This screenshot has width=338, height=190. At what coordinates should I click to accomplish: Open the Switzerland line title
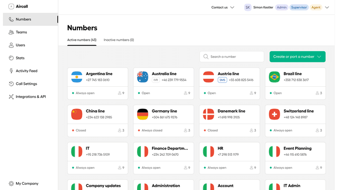(299, 111)
